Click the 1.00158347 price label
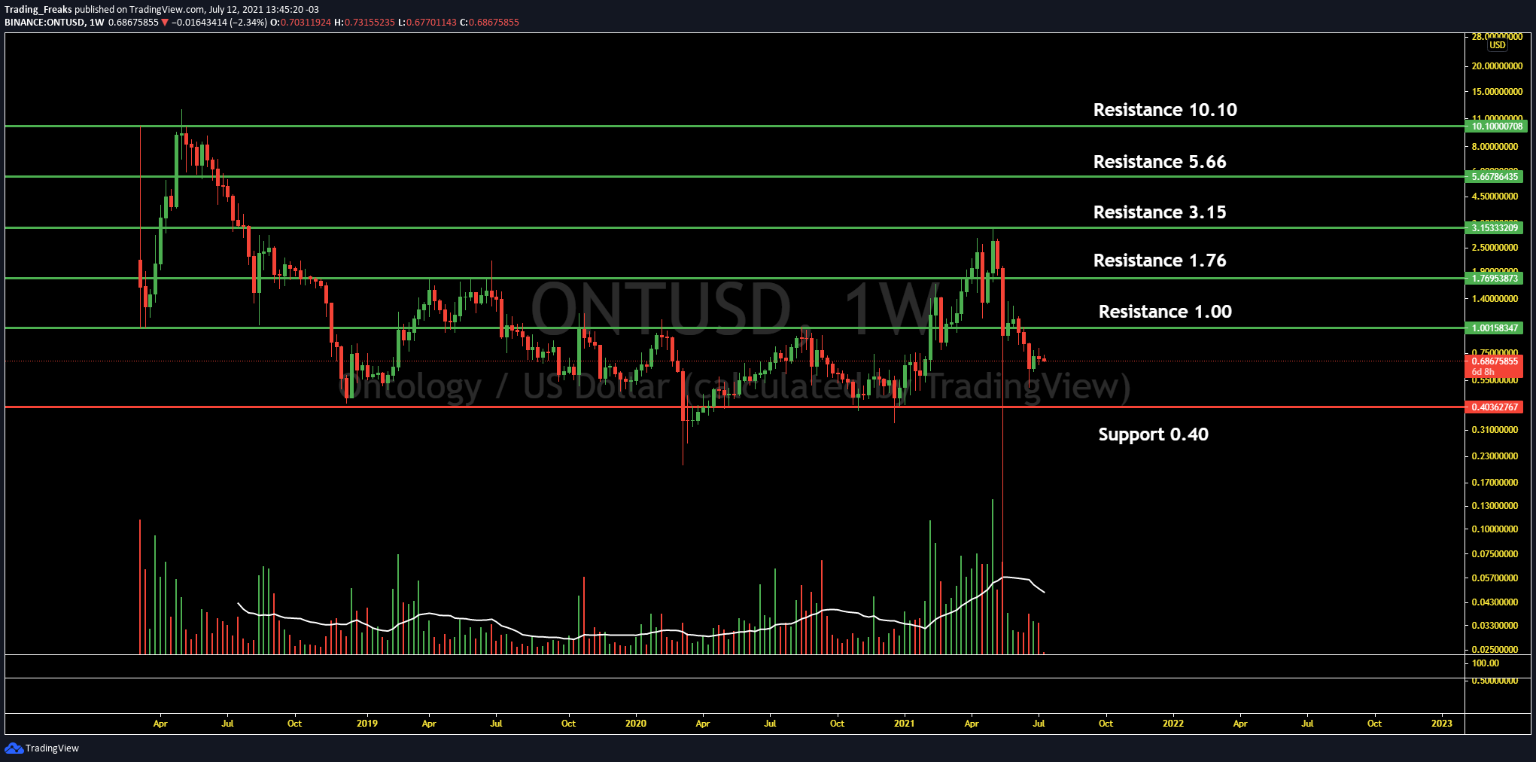Viewport: 1536px width, 762px height. [x=1496, y=328]
